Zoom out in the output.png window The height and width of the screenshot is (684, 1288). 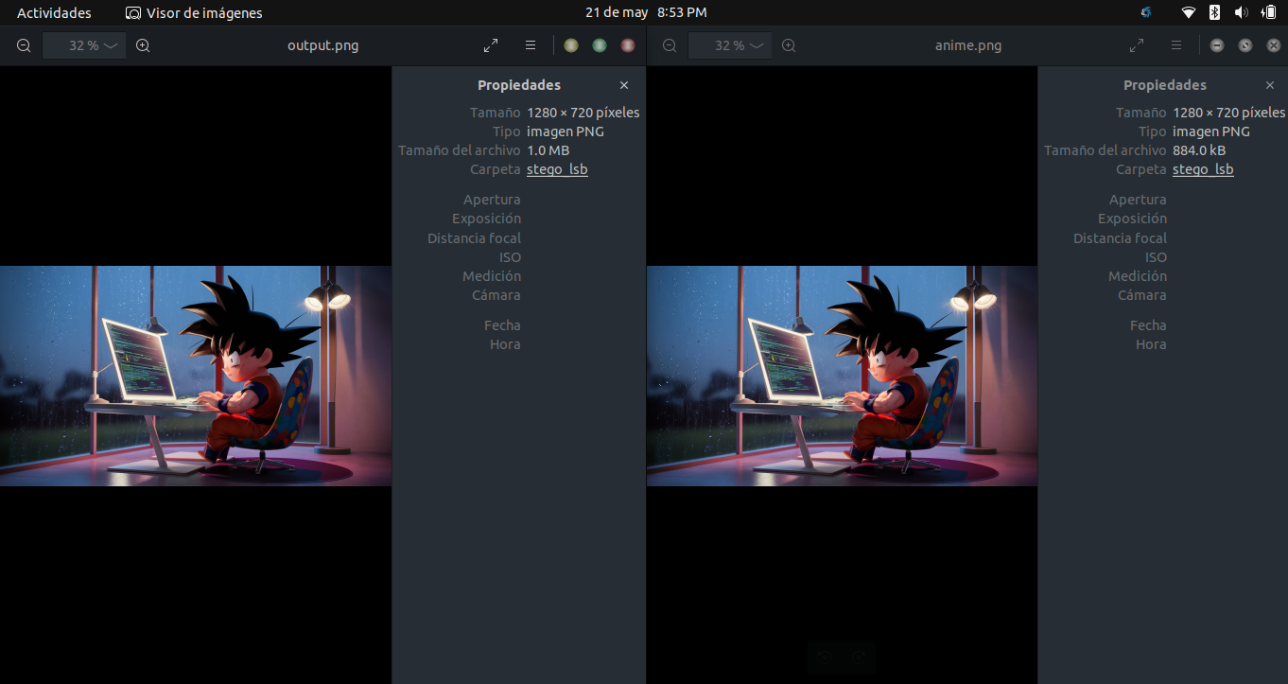coord(24,45)
